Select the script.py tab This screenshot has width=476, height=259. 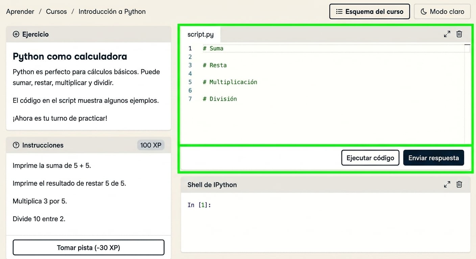(200, 34)
